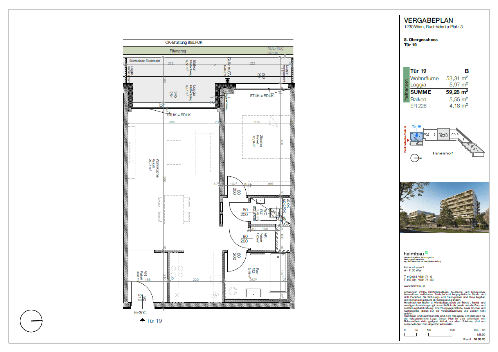Click the small north compass beside Innenhof

tap(414, 158)
